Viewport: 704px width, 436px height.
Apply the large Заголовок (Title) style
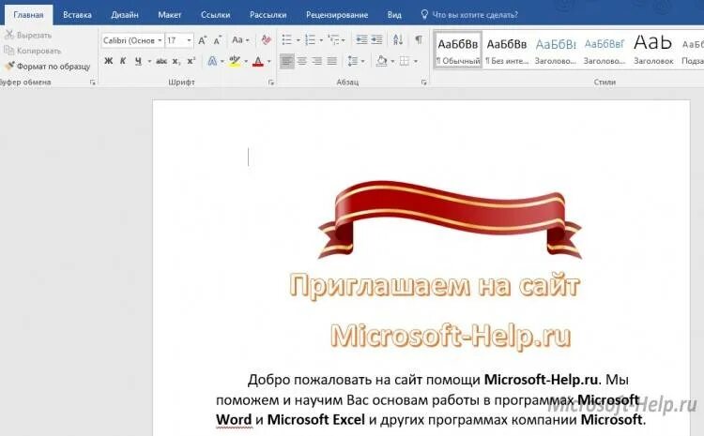(653, 50)
